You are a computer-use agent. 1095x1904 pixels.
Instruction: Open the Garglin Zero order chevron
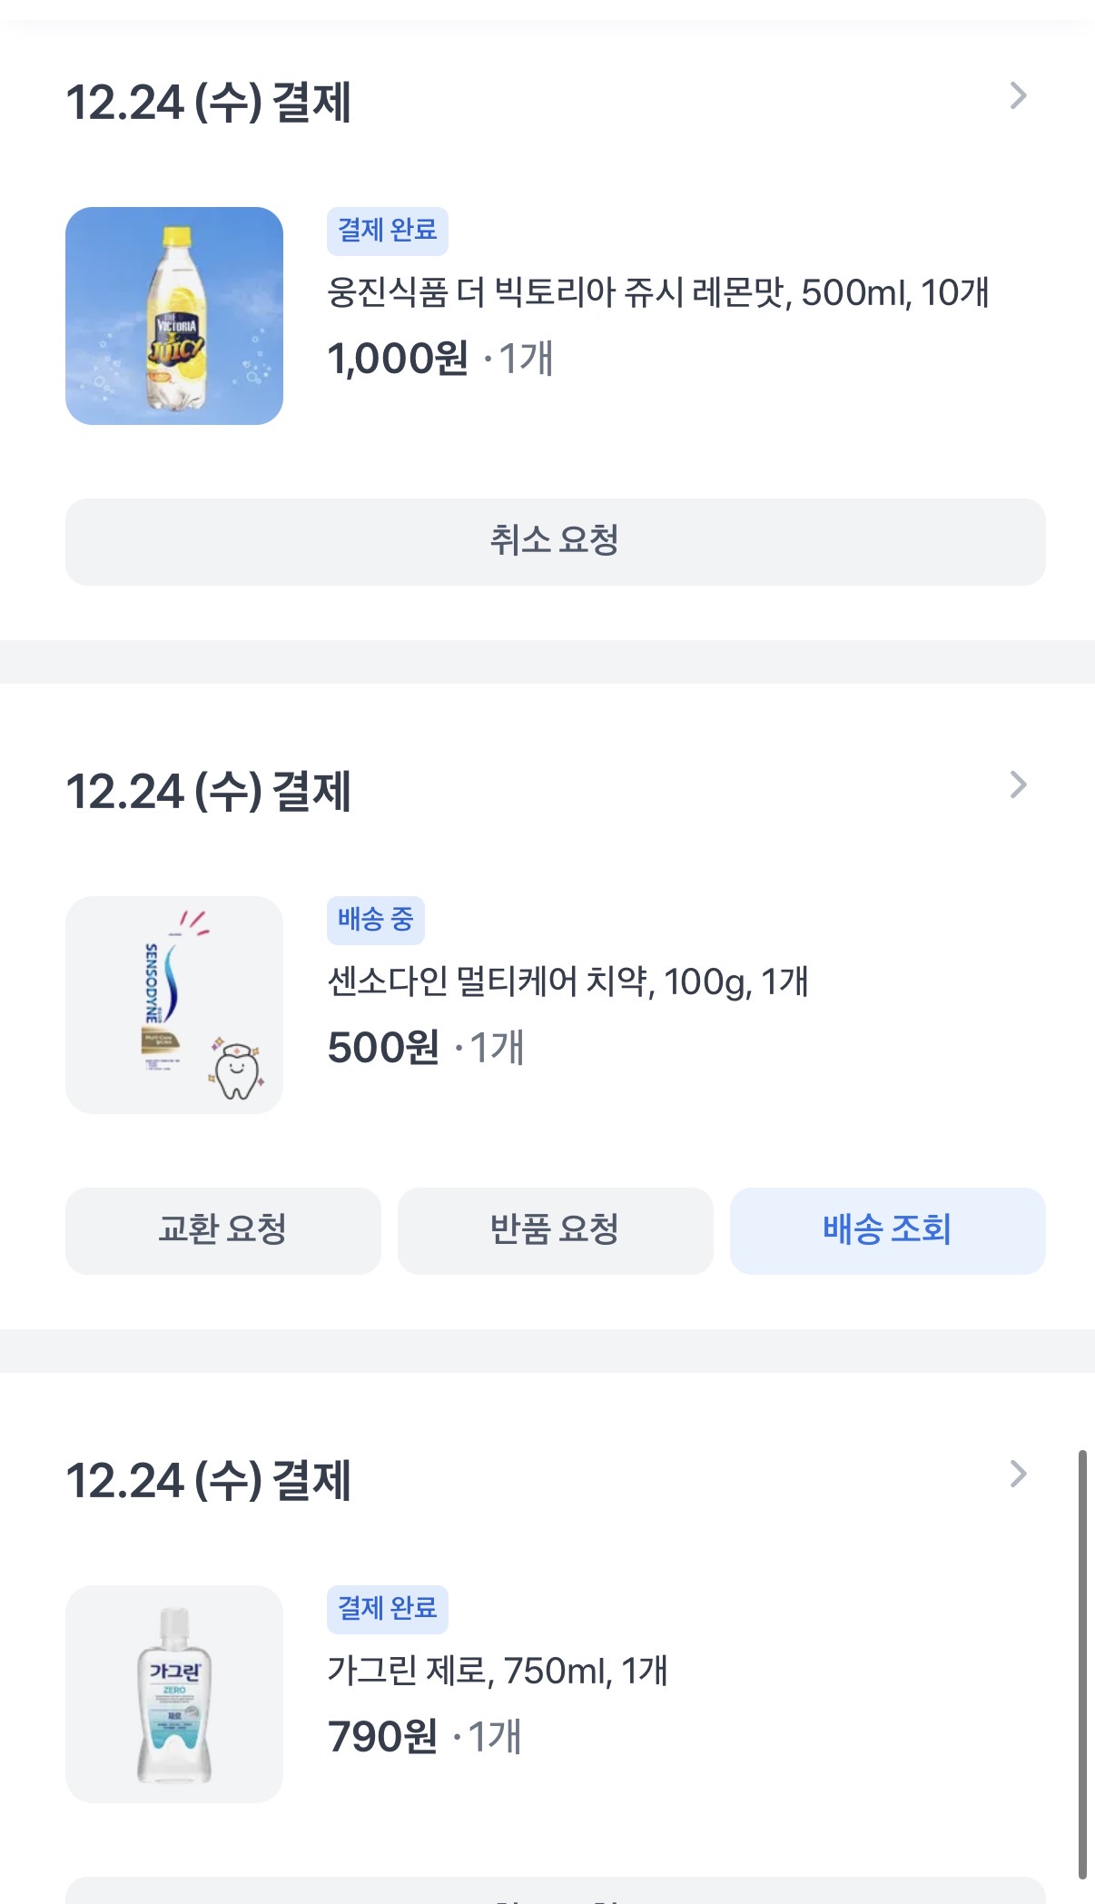pyautogui.click(x=1018, y=1475)
